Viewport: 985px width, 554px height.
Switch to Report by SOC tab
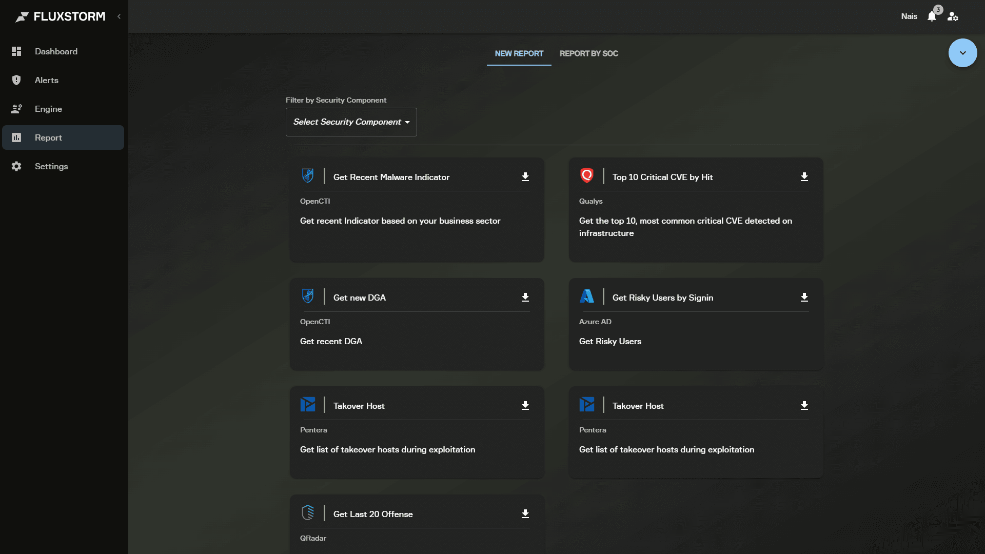point(588,53)
